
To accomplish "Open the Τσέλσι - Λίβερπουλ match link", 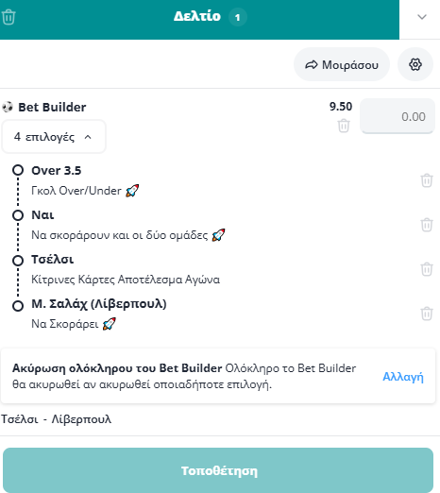I will click(x=56, y=419).
